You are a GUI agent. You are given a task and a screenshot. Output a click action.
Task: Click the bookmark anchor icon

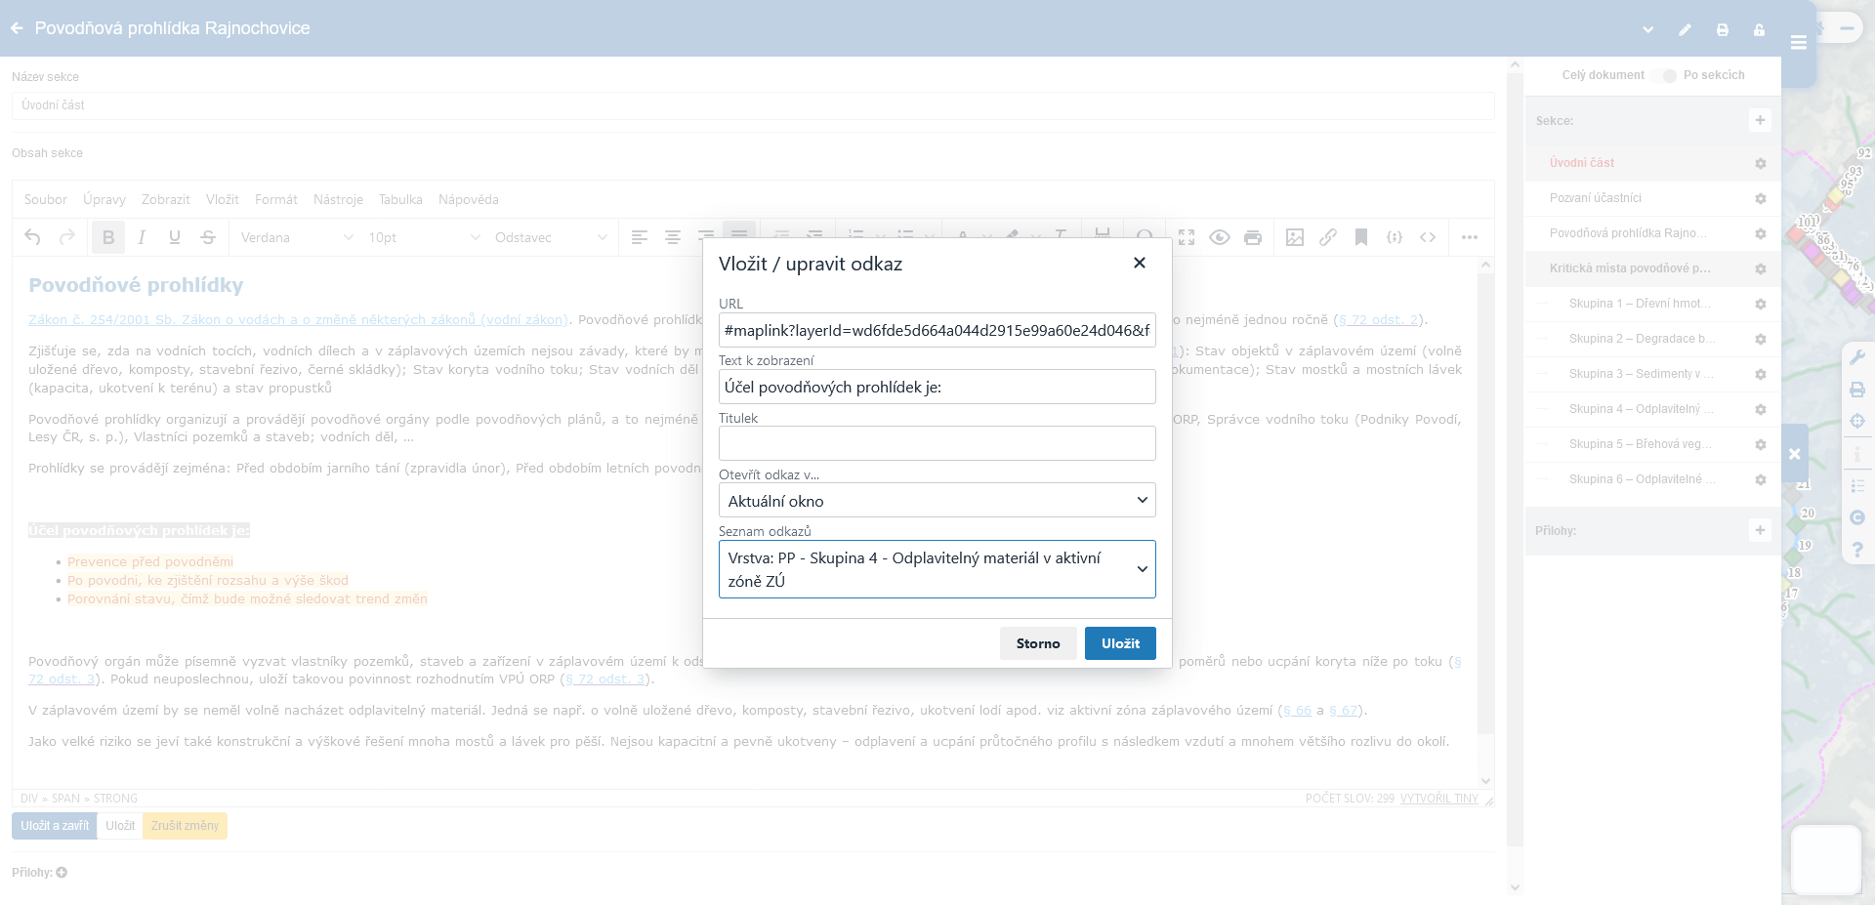point(1361,237)
